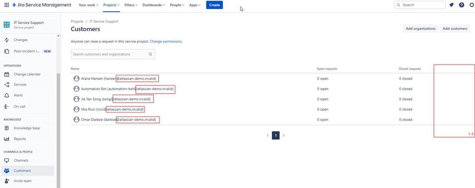Expand the Apps dropdown menu
The height and width of the screenshot is (188, 475).
[x=195, y=5]
